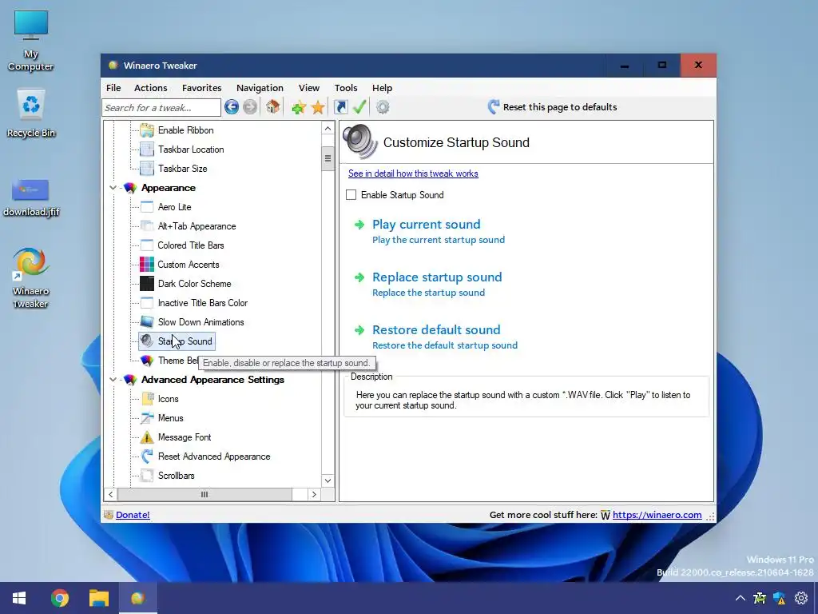Open favorites with the gold star icon

318,108
